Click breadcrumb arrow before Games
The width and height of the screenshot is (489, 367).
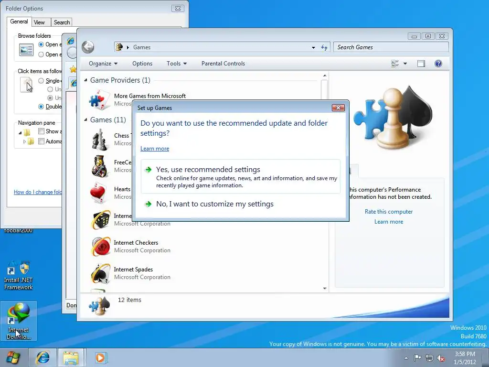128,47
